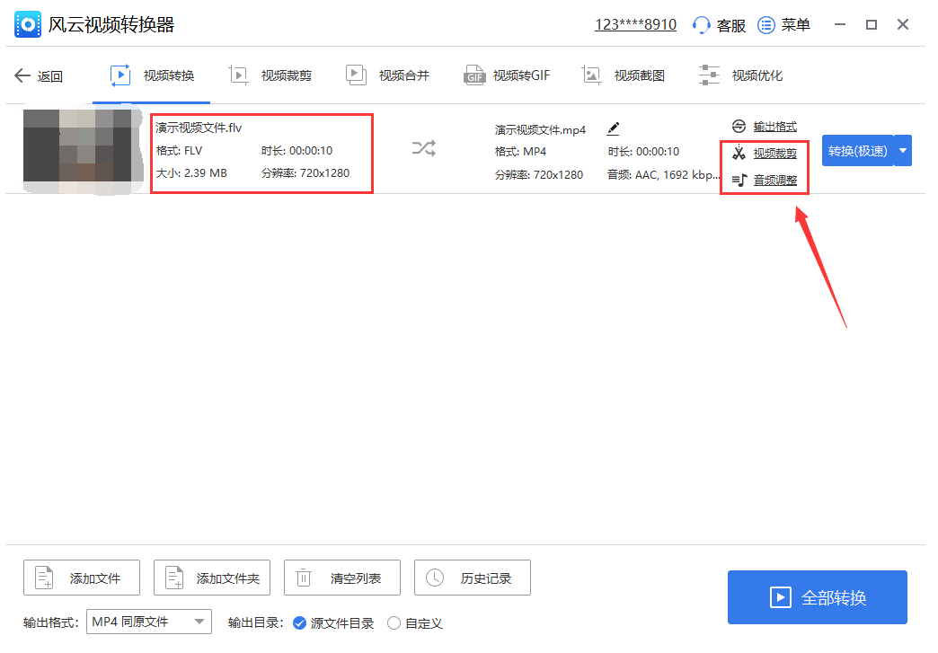
Task: Click the Add File button
Action: coord(82,578)
